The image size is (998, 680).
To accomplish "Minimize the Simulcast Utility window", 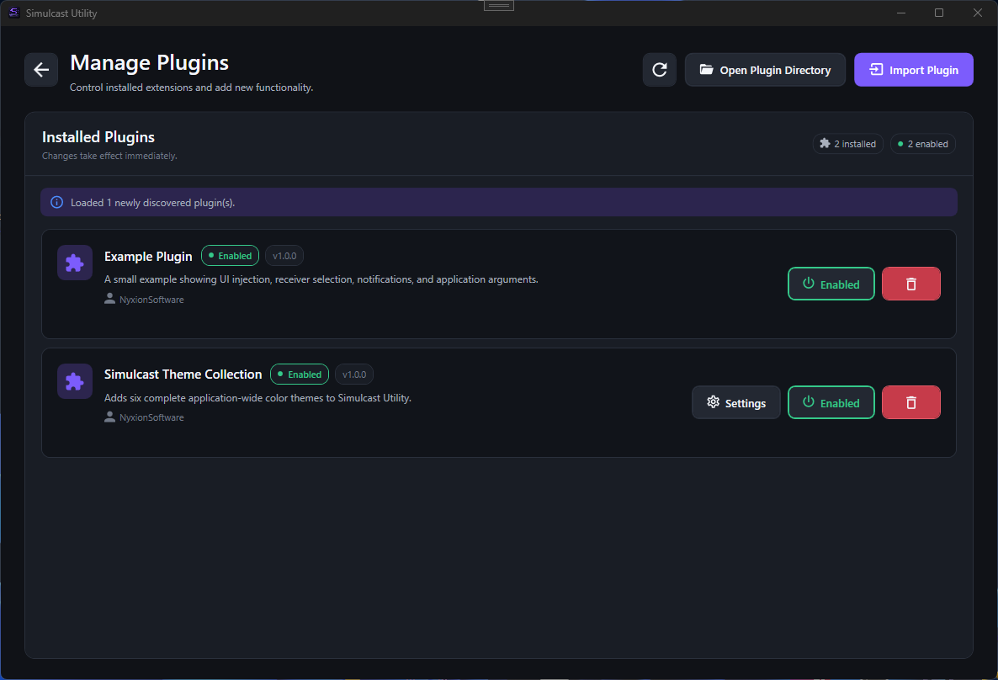I will (x=901, y=13).
